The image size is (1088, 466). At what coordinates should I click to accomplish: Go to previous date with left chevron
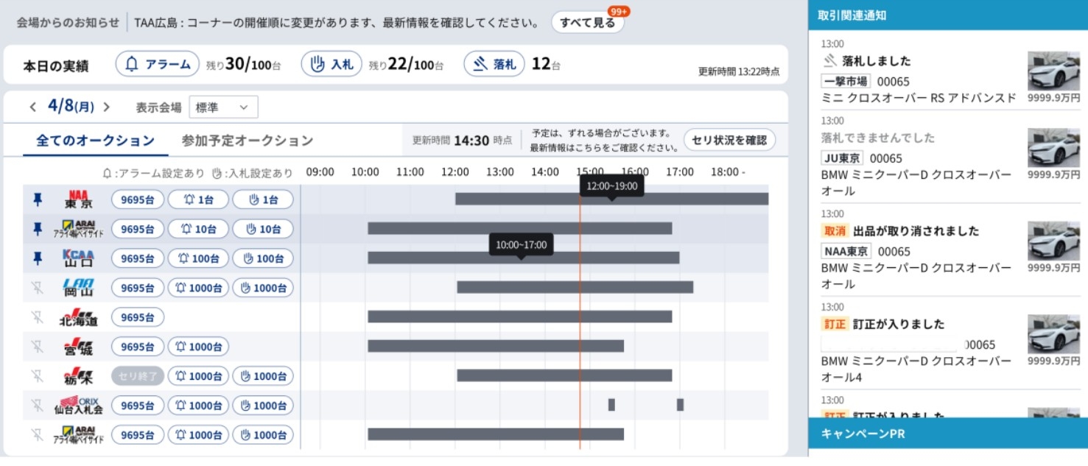[x=33, y=107]
